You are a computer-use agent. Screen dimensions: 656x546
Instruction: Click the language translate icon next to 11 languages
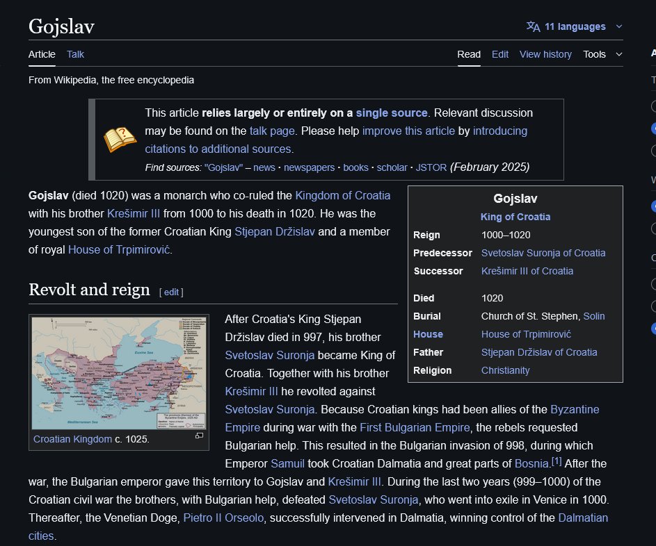[533, 26]
